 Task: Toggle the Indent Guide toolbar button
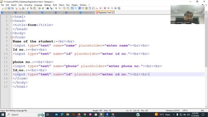[79, 8]
